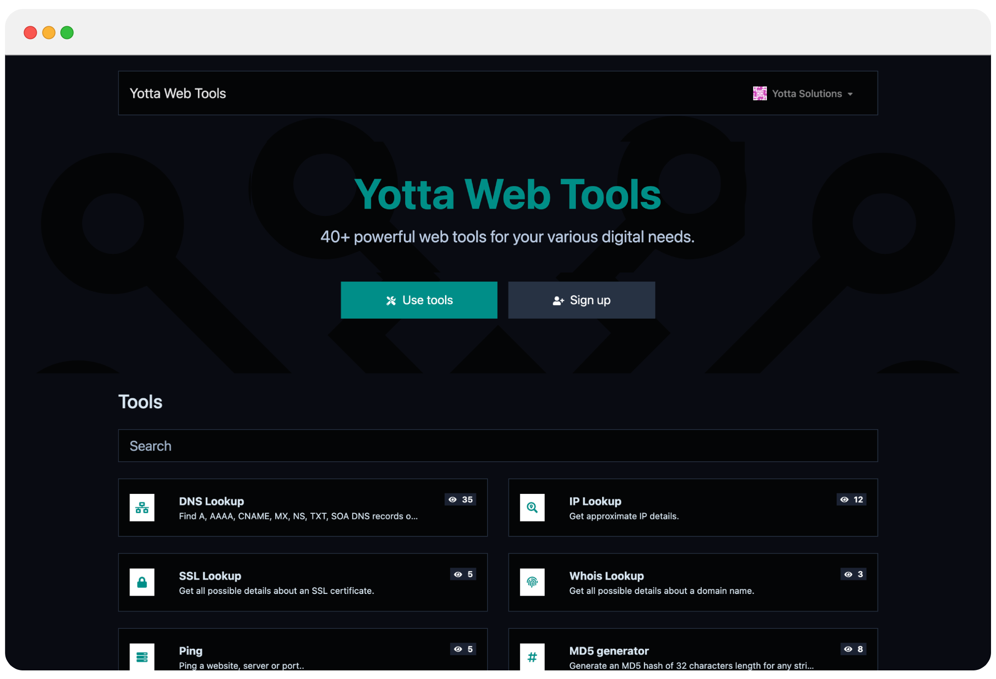
Task: Click the Yotta Solutions pixel avatar
Action: point(760,94)
